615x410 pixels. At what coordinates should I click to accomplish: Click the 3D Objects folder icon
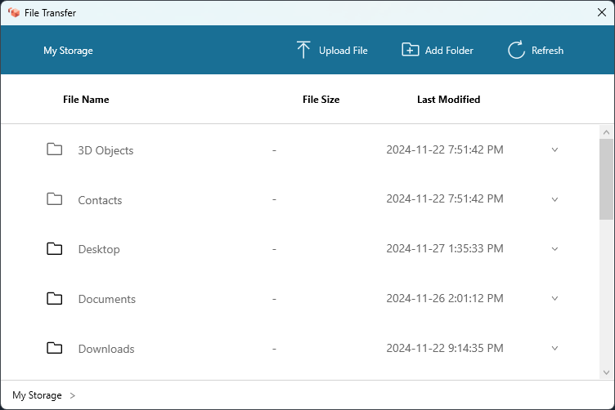[55, 149]
